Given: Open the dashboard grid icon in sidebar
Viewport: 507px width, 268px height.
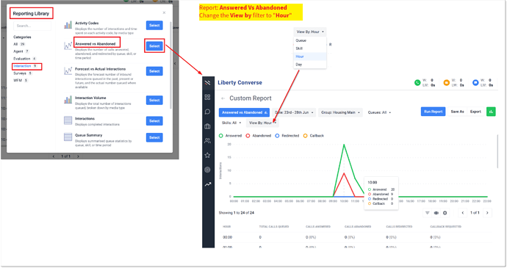Looking at the screenshot, I should pos(208,97).
